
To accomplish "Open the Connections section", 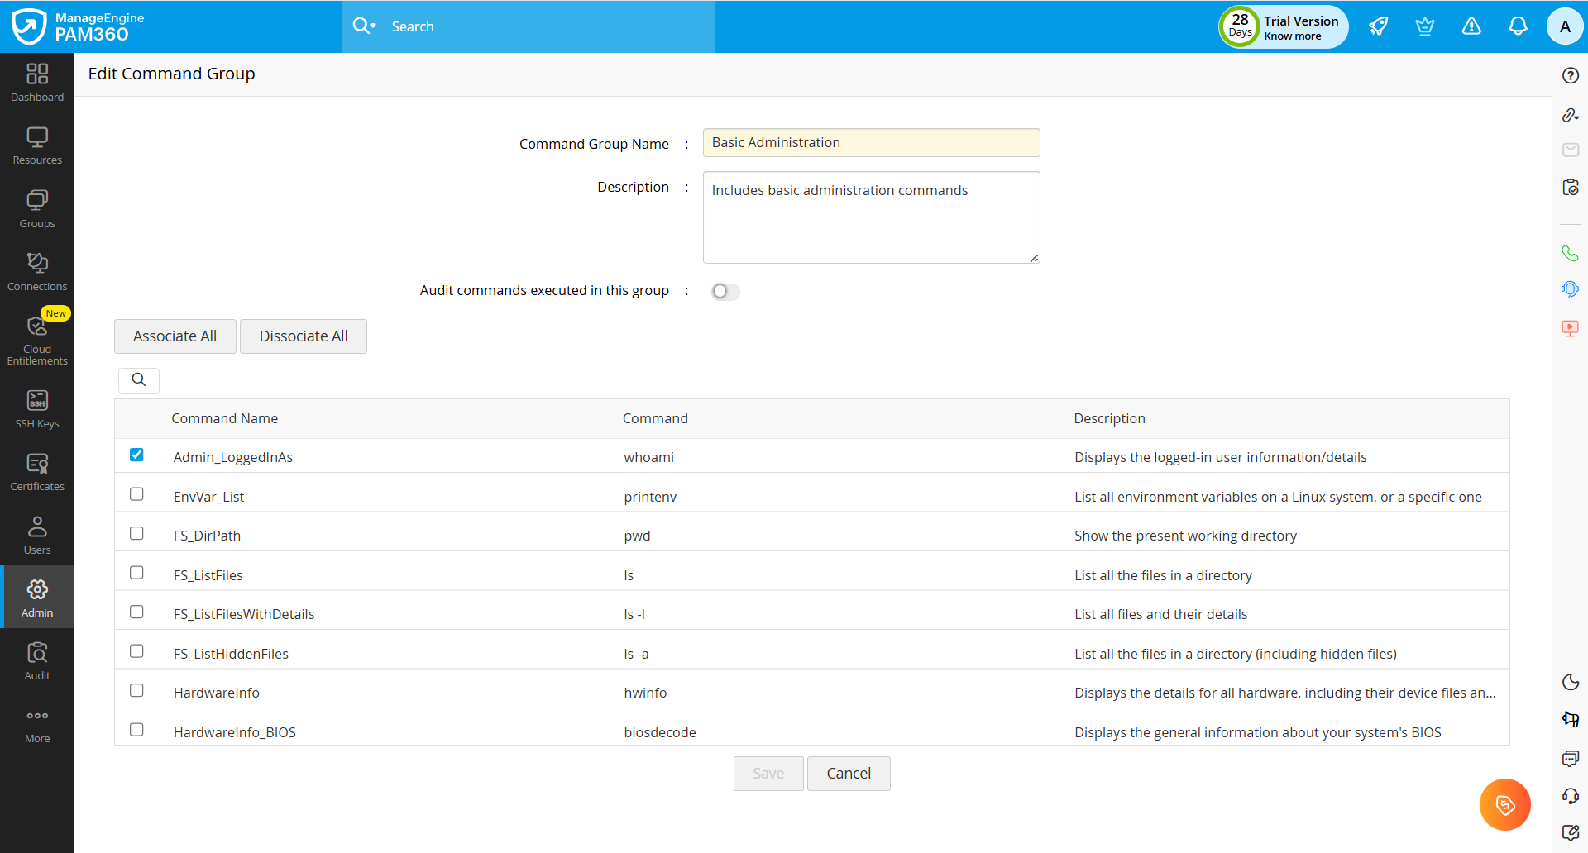I will coord(37,273).
